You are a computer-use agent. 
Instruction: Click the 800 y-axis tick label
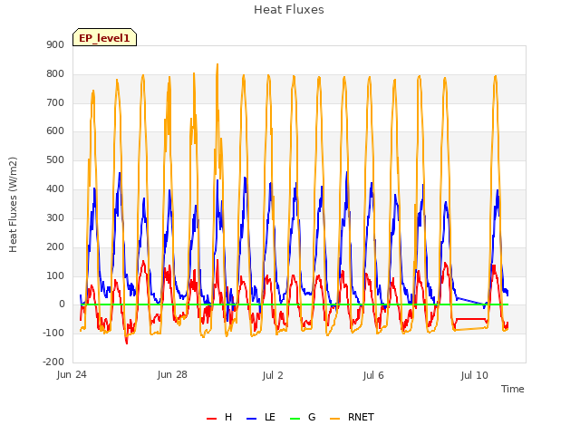[55, 74]
